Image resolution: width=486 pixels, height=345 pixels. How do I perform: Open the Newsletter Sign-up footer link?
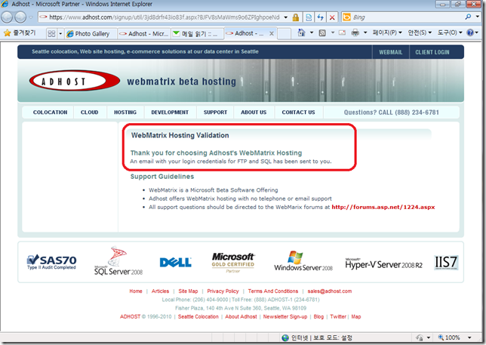point(285,316)
